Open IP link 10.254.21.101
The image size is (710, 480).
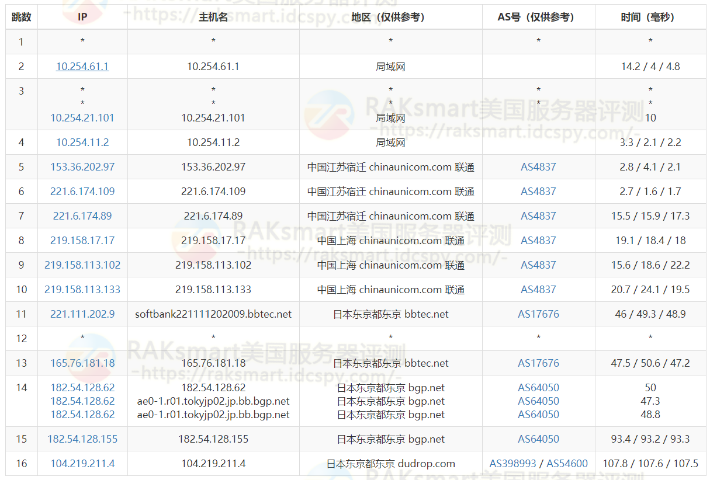(82, 118)
